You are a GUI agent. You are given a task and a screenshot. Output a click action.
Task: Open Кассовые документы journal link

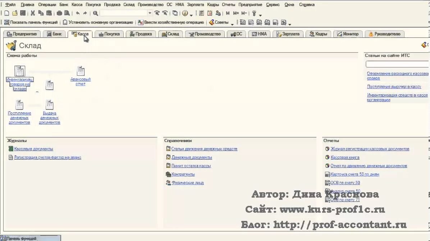coord(33,149)
